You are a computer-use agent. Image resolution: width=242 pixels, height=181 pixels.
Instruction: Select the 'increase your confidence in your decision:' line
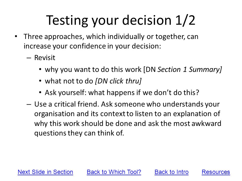click(92, 46)
